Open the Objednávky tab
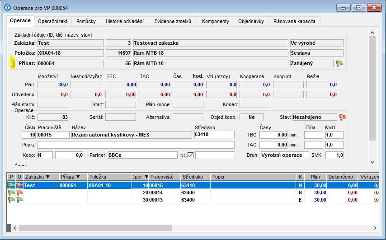 point(251,21)
